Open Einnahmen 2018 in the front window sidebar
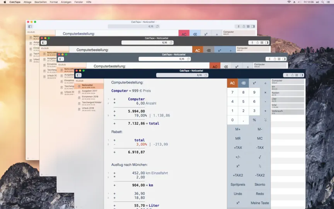The width and height of the screenshot is (334, 209). click(89, 98)
